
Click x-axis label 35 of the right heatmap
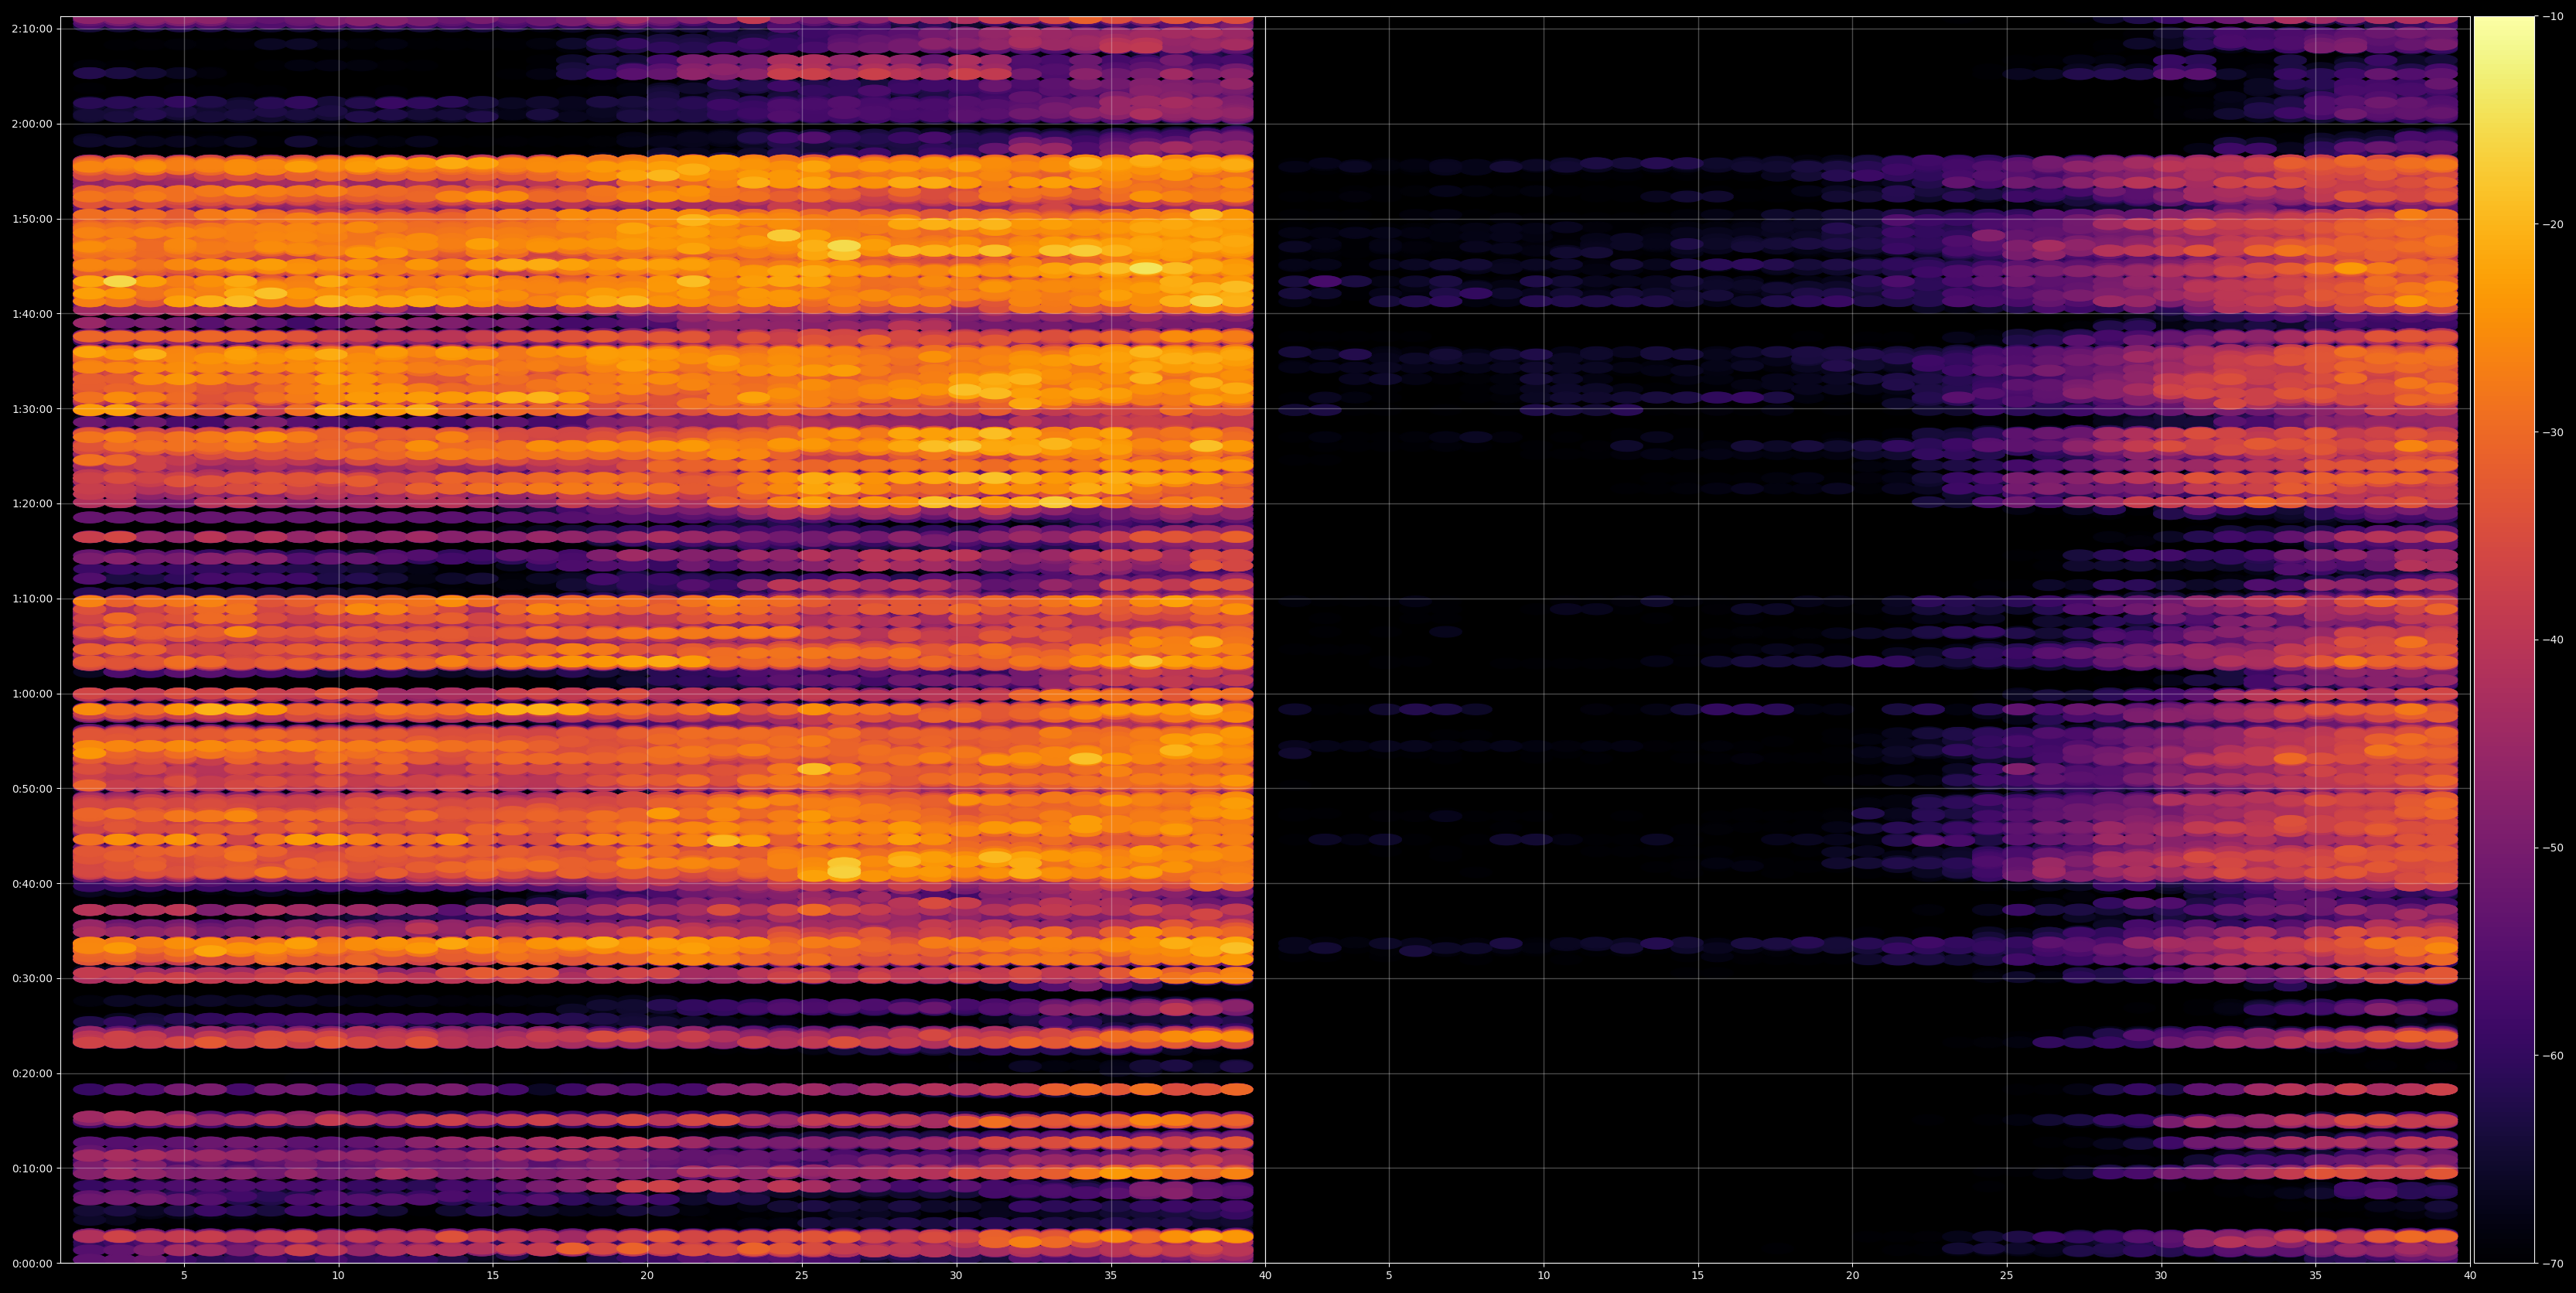point(2316,1276)
